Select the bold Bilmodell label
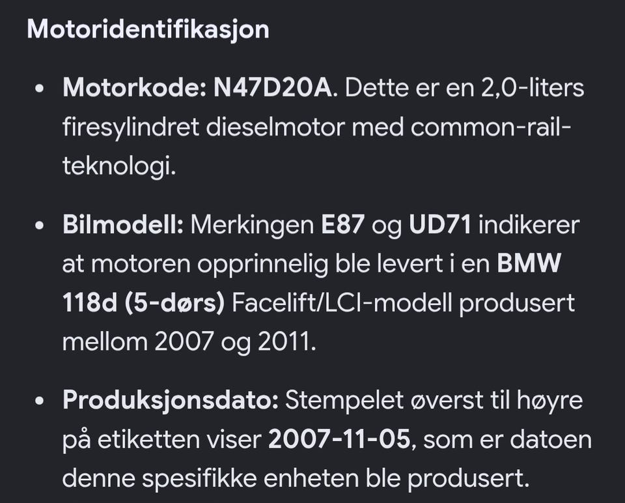Viewport: 625px width, 503px height. 123,225
